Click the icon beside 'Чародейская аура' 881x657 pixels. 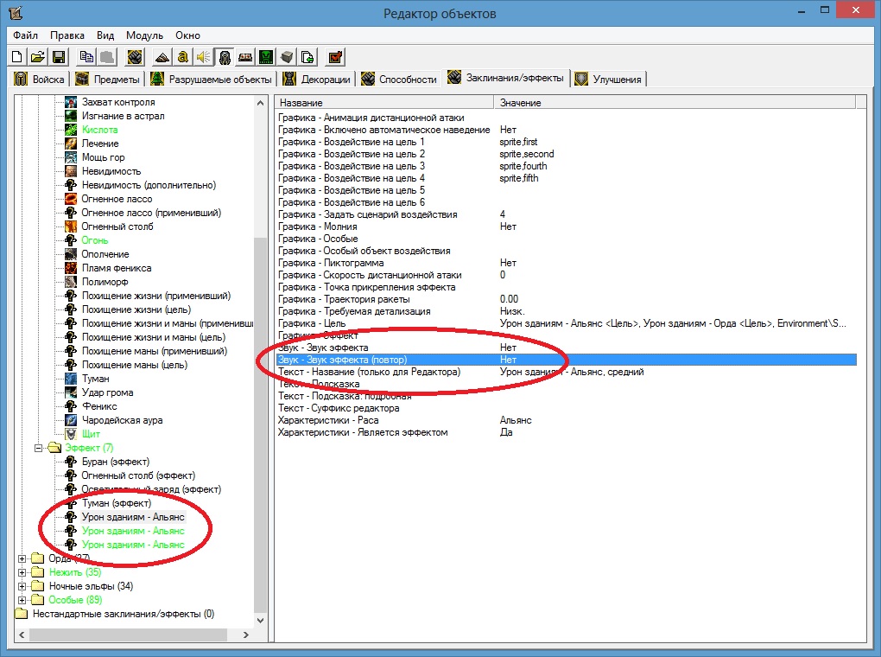tap(71, 419)
